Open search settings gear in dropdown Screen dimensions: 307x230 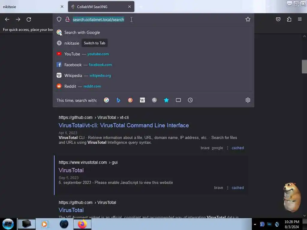point(248,100)
